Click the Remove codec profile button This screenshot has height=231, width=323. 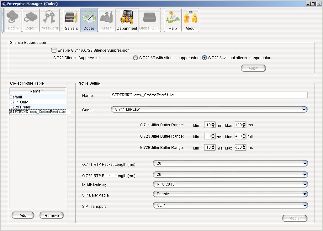click(x=51, y=215)
